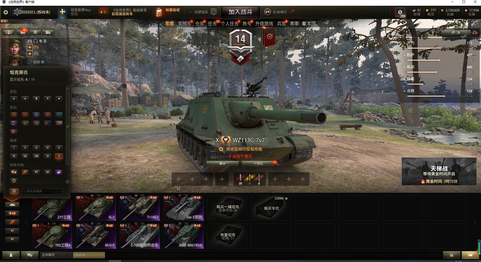The width and height of the screenshot is (481, 262).
Task: Open the 创建组队 platoon dropdown arrow
Action: [190, 12]
